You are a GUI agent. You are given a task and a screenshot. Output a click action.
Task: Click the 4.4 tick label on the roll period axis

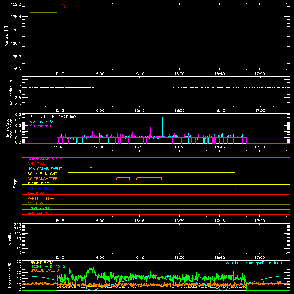click(18, 80)
